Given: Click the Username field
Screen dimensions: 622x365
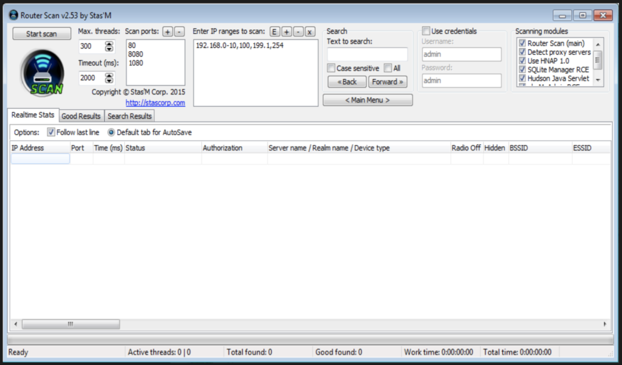Looking at the screenshot, I should click(462, 54).
